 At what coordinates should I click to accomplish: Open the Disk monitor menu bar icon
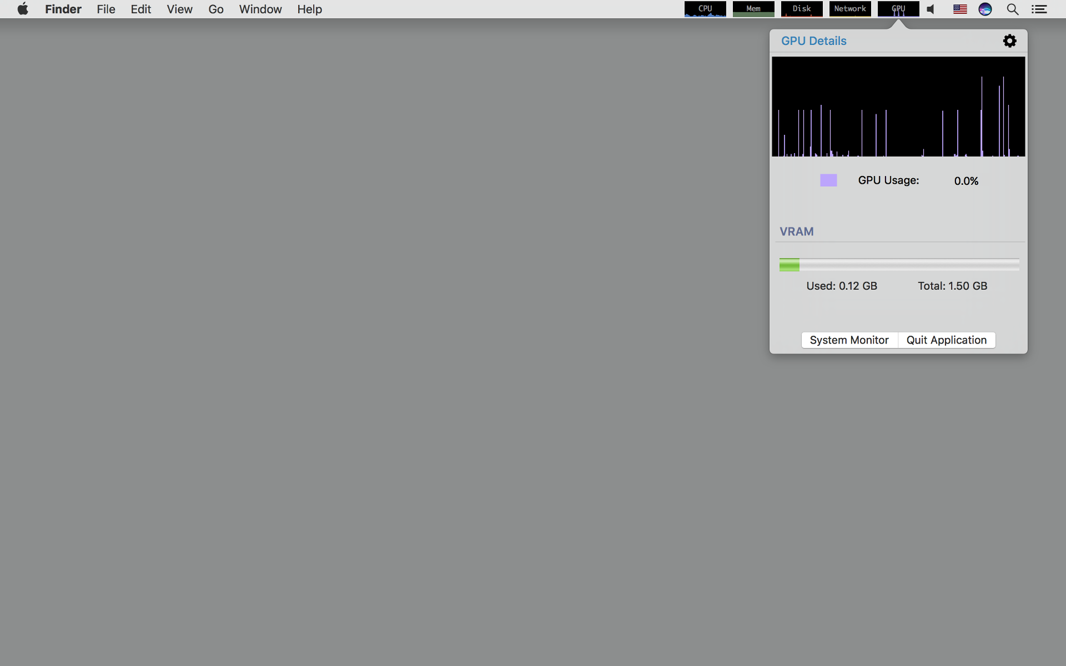802,9
